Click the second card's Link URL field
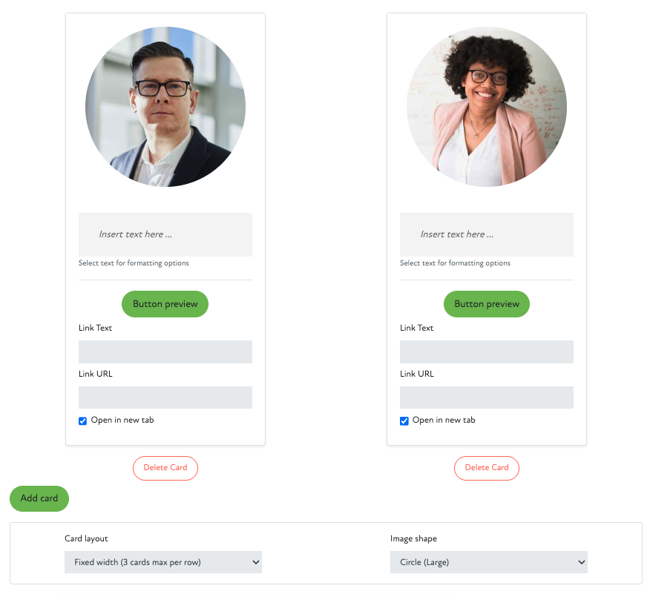Viewport: 650px width, 597px height. (x=487, y=398)
